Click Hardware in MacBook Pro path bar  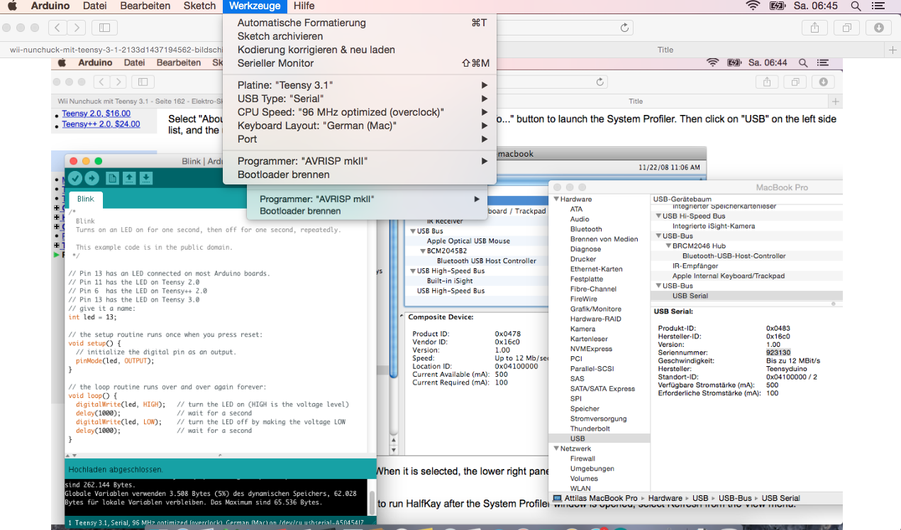tap(665, 498)
